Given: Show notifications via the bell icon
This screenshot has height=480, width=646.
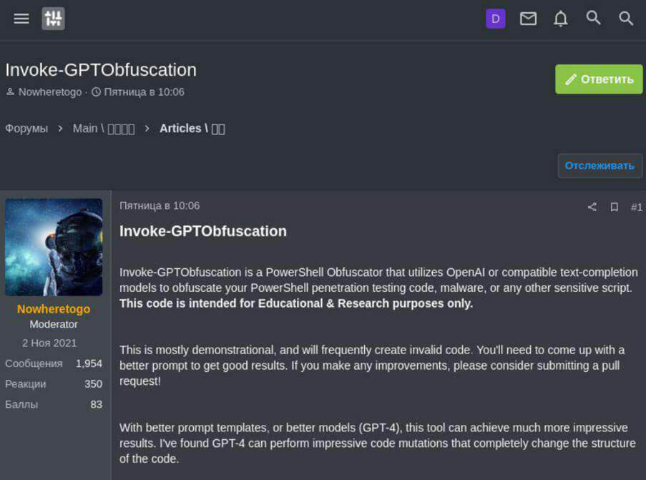Looking at the screenshot, I should click(x=561, y=19).
